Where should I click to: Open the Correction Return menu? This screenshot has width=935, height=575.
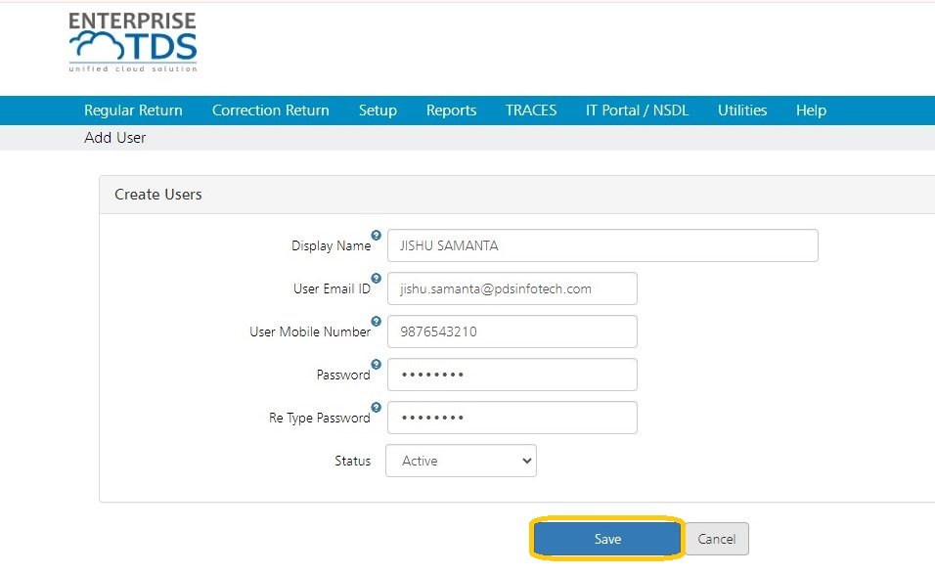(x=270, y=111)
